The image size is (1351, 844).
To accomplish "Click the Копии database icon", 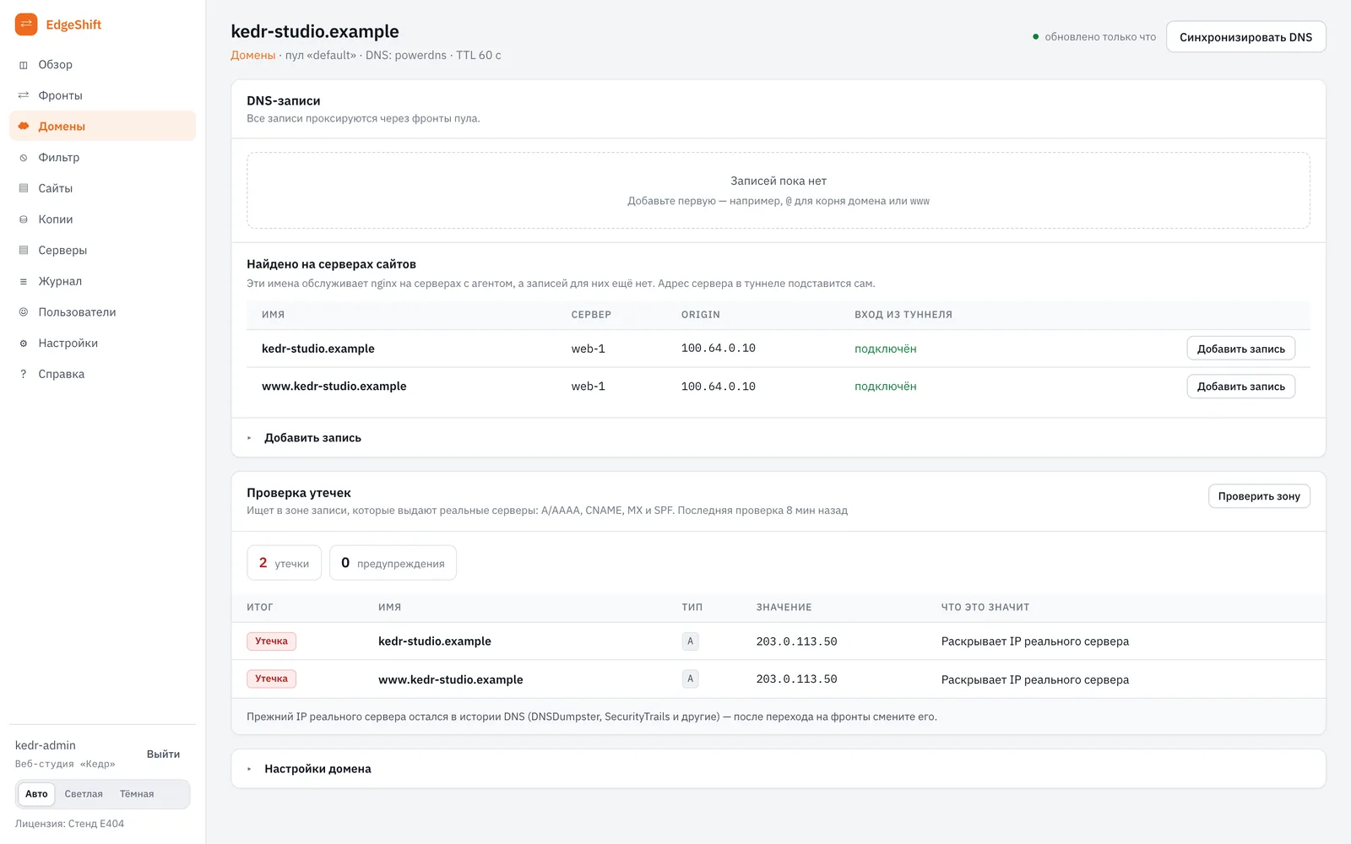I will coord(24,219).
